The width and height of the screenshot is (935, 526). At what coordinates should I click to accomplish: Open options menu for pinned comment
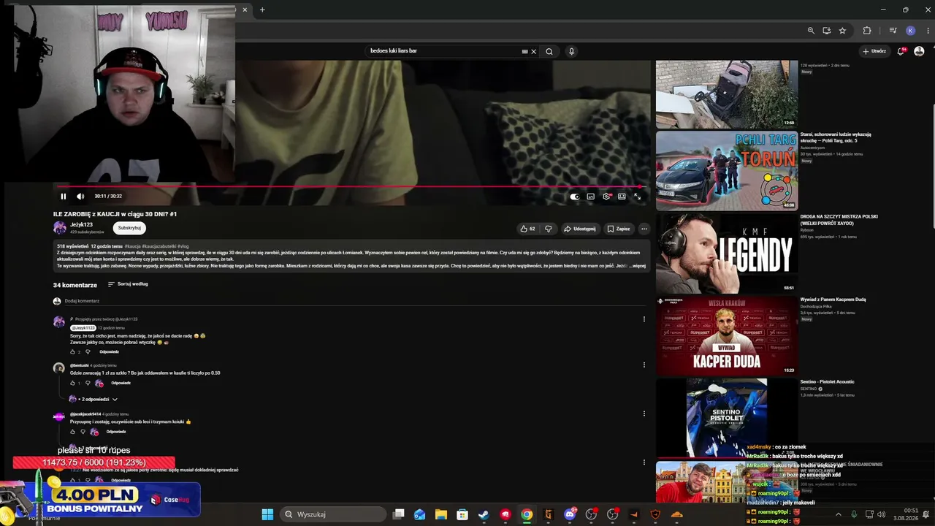tap(644, 319)
